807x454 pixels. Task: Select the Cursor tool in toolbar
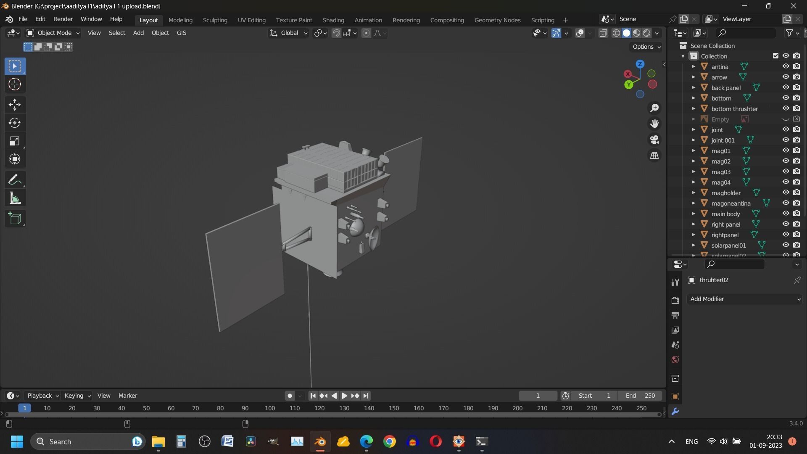15,84
